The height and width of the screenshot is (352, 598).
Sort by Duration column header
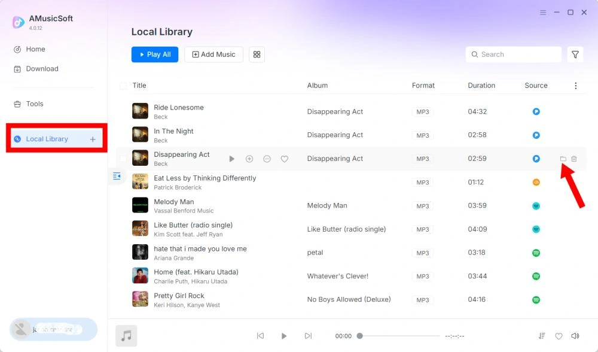coord(481,86)
